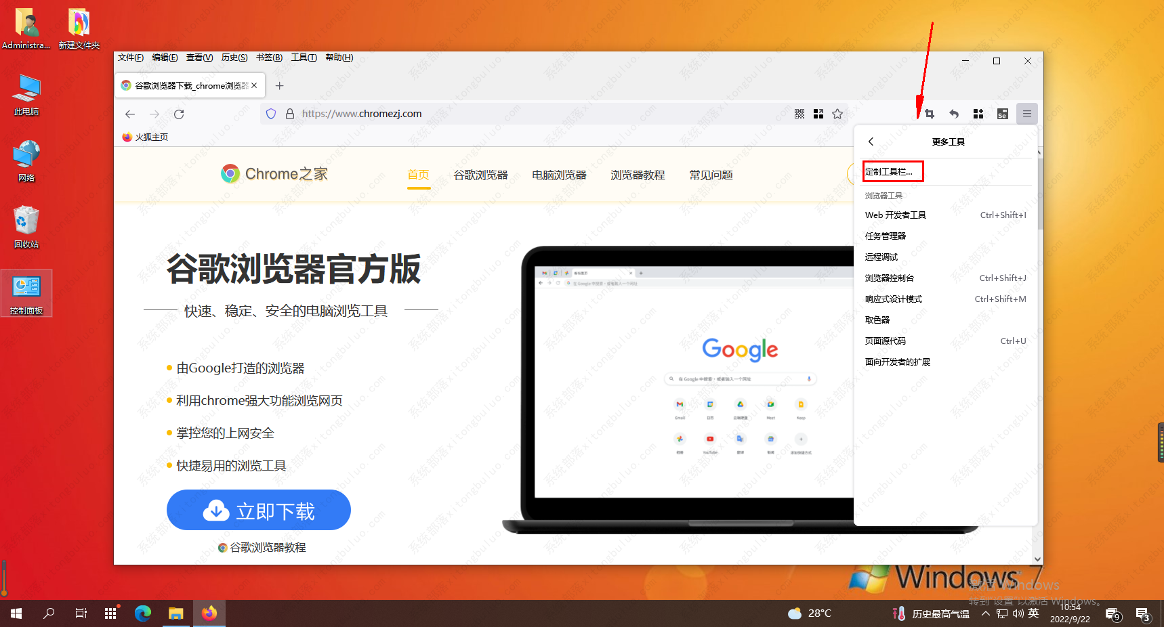This screenshot has width=1164, height=627.
Task: Open Windows Start menu
Action: (x=16, y=613)
